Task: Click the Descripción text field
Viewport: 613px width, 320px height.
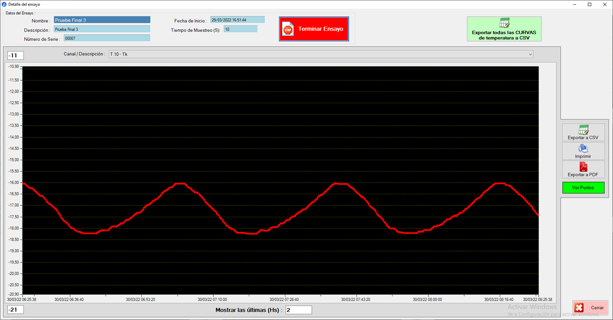Action: pos(102,29)
